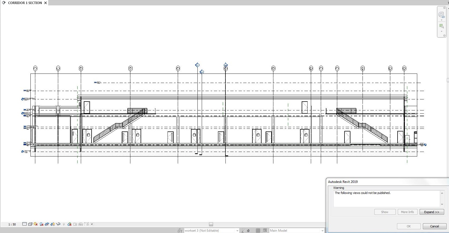
Task: Toggle sun path off icon
Action: pyautogui.click(x=36, y=224)
